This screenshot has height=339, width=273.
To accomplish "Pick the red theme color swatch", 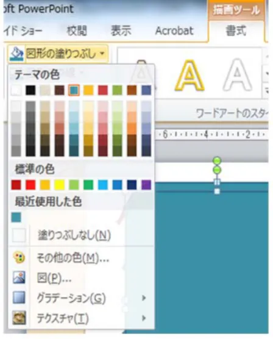I will click(x=103, y=90).
